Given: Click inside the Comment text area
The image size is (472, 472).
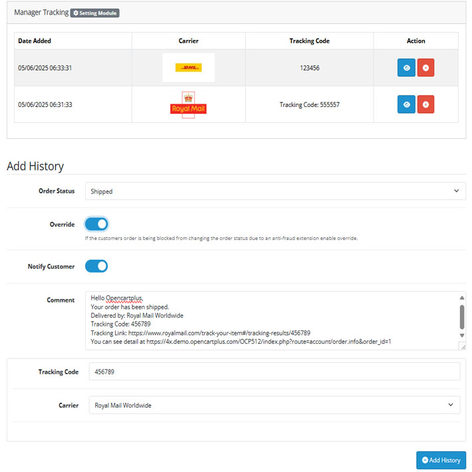Looking at the screenshot, I should pos(272,320).
